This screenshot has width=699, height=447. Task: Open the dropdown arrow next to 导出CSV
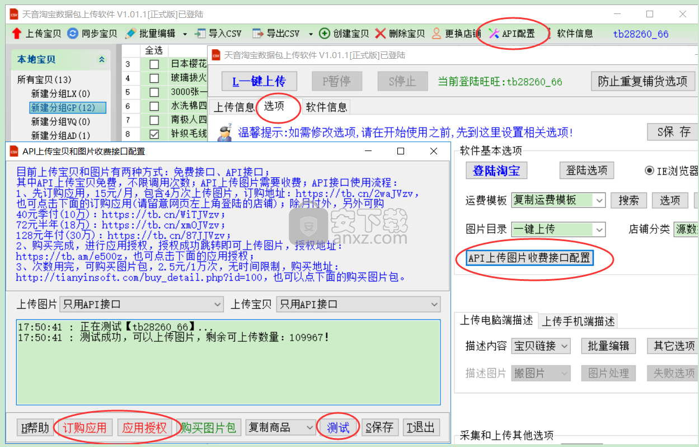[x=311, y=34]
